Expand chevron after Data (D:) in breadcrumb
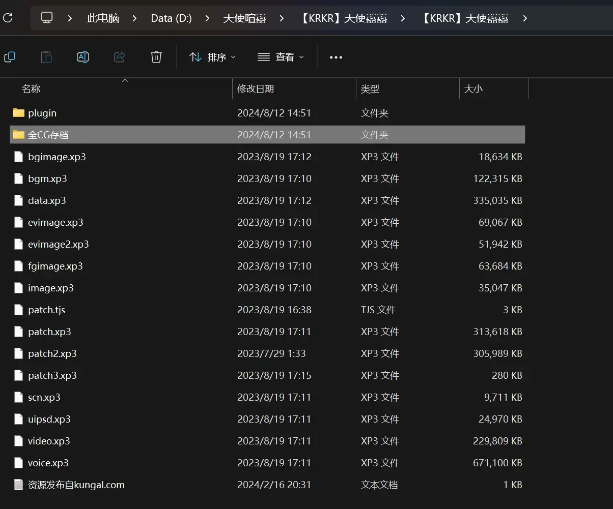Viewport: 613px width, 509px height. tap(207, 18)
